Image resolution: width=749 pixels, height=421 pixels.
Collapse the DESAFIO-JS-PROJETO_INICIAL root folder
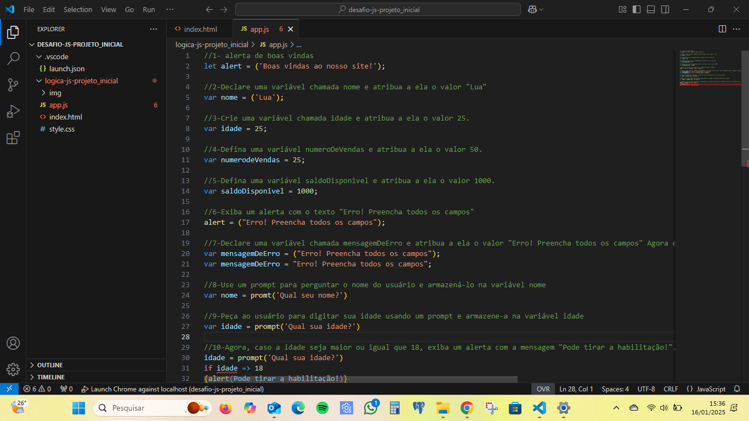click(x=80, y=44)
